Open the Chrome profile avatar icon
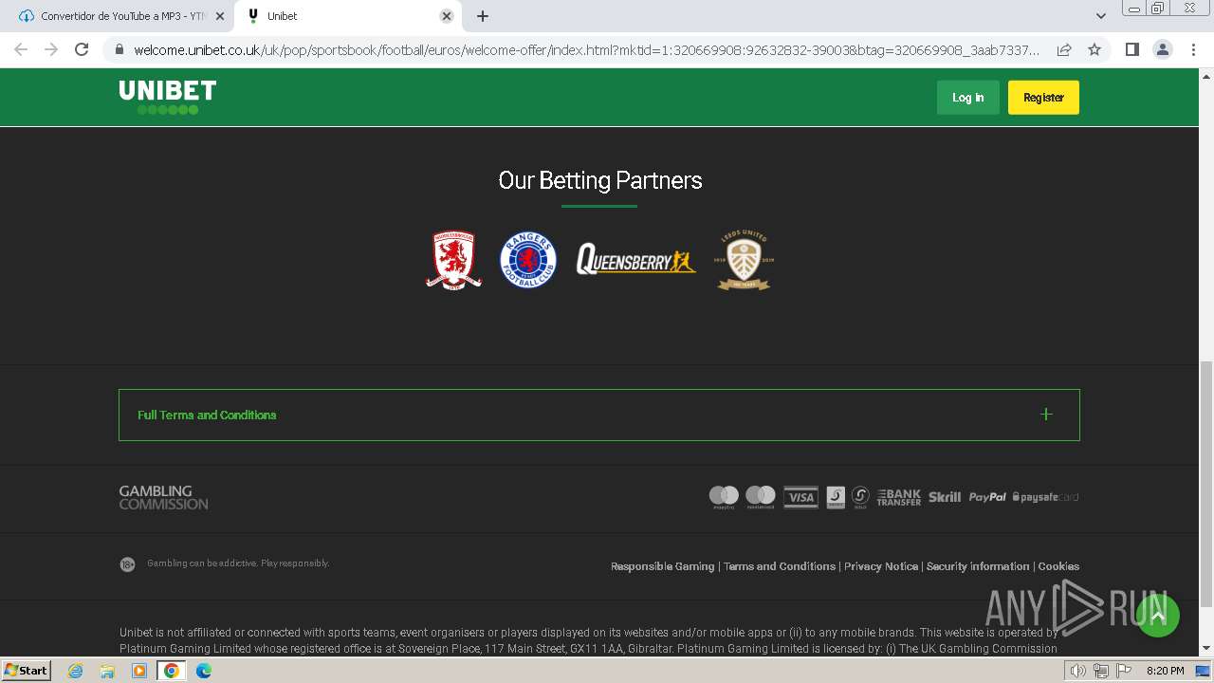Screen dimensions: 1214x683 coord(1163,49)
